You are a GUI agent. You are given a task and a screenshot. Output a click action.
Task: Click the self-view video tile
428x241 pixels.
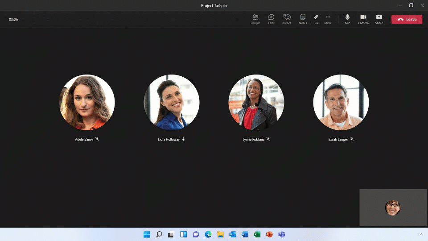click(393, 208)
